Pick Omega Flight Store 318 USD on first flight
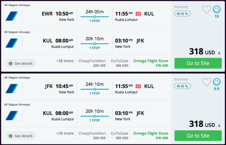This screenshot has height=145, width=226. click(151, 63)
